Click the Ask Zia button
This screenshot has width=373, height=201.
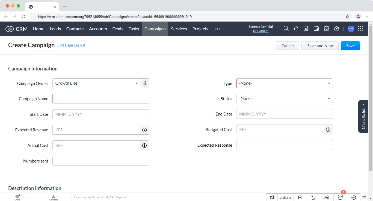(286, 197)
